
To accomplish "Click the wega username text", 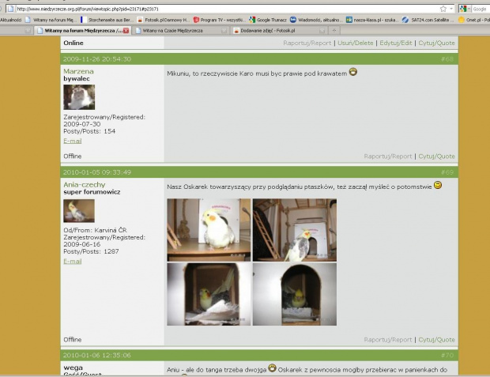I will [73, 368].
